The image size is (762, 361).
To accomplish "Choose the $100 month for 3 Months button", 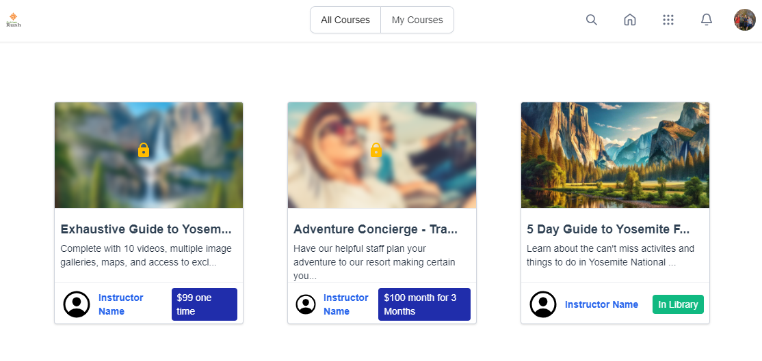I will point(424,304).
